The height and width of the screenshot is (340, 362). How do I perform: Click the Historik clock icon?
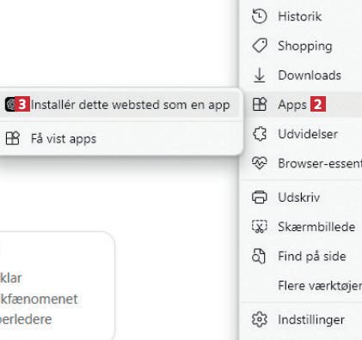coord(260,16)
